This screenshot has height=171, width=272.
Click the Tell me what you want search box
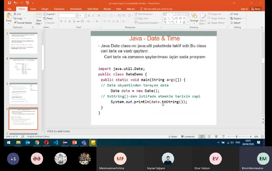point(157,9)
